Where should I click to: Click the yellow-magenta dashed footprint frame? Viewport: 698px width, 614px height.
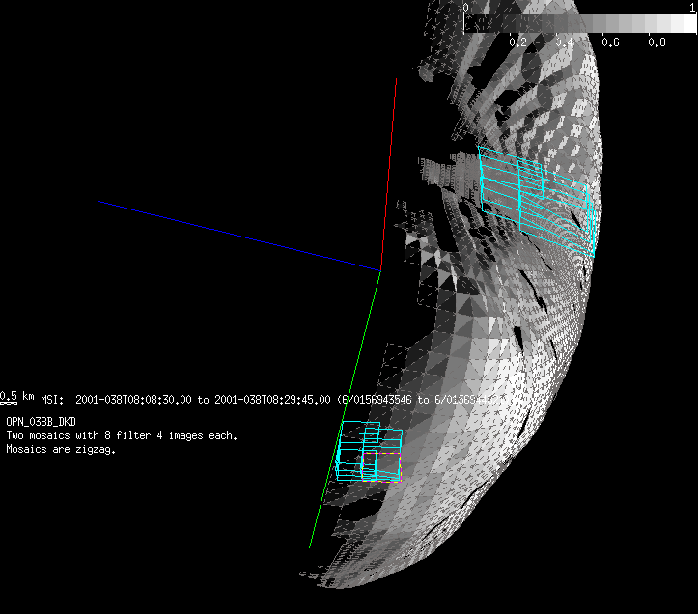coord(381,467)
